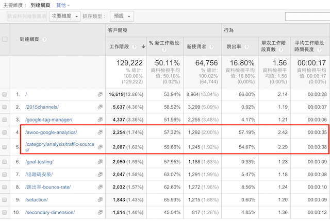Click help icon next to 到達網頁 header

(x=45, y=39)
